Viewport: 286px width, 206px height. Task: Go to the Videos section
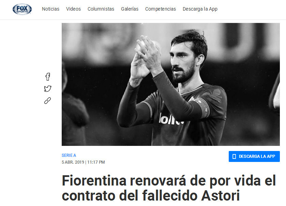tap(73, 9)
